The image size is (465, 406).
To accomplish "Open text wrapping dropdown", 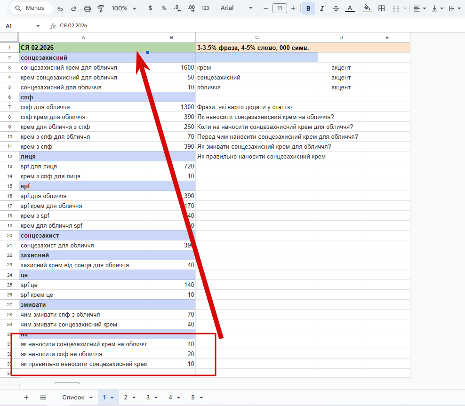I will pos(454,8).
